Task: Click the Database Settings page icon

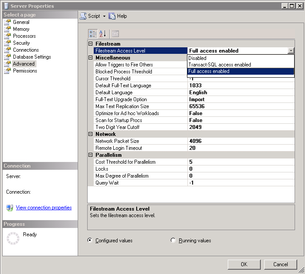Action: (7, 57)
